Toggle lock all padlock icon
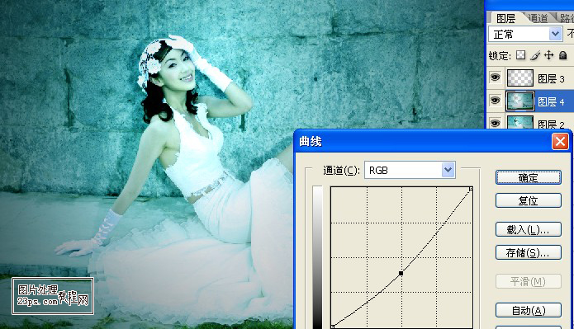Image resolution: width=574 pixels, height=329 pixels. click(x=563, y=55)
